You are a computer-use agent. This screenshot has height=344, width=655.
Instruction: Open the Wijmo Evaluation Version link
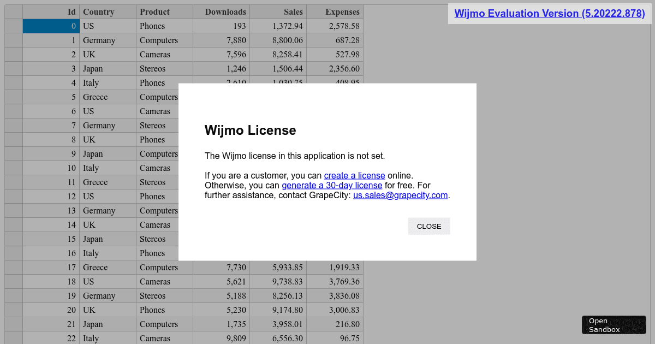(x=550, y=14)
